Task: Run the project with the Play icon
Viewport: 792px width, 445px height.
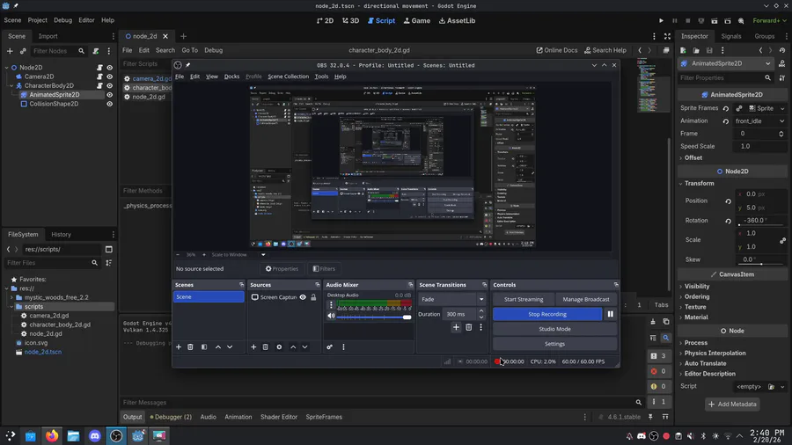Action: click(x=661, y=21)
